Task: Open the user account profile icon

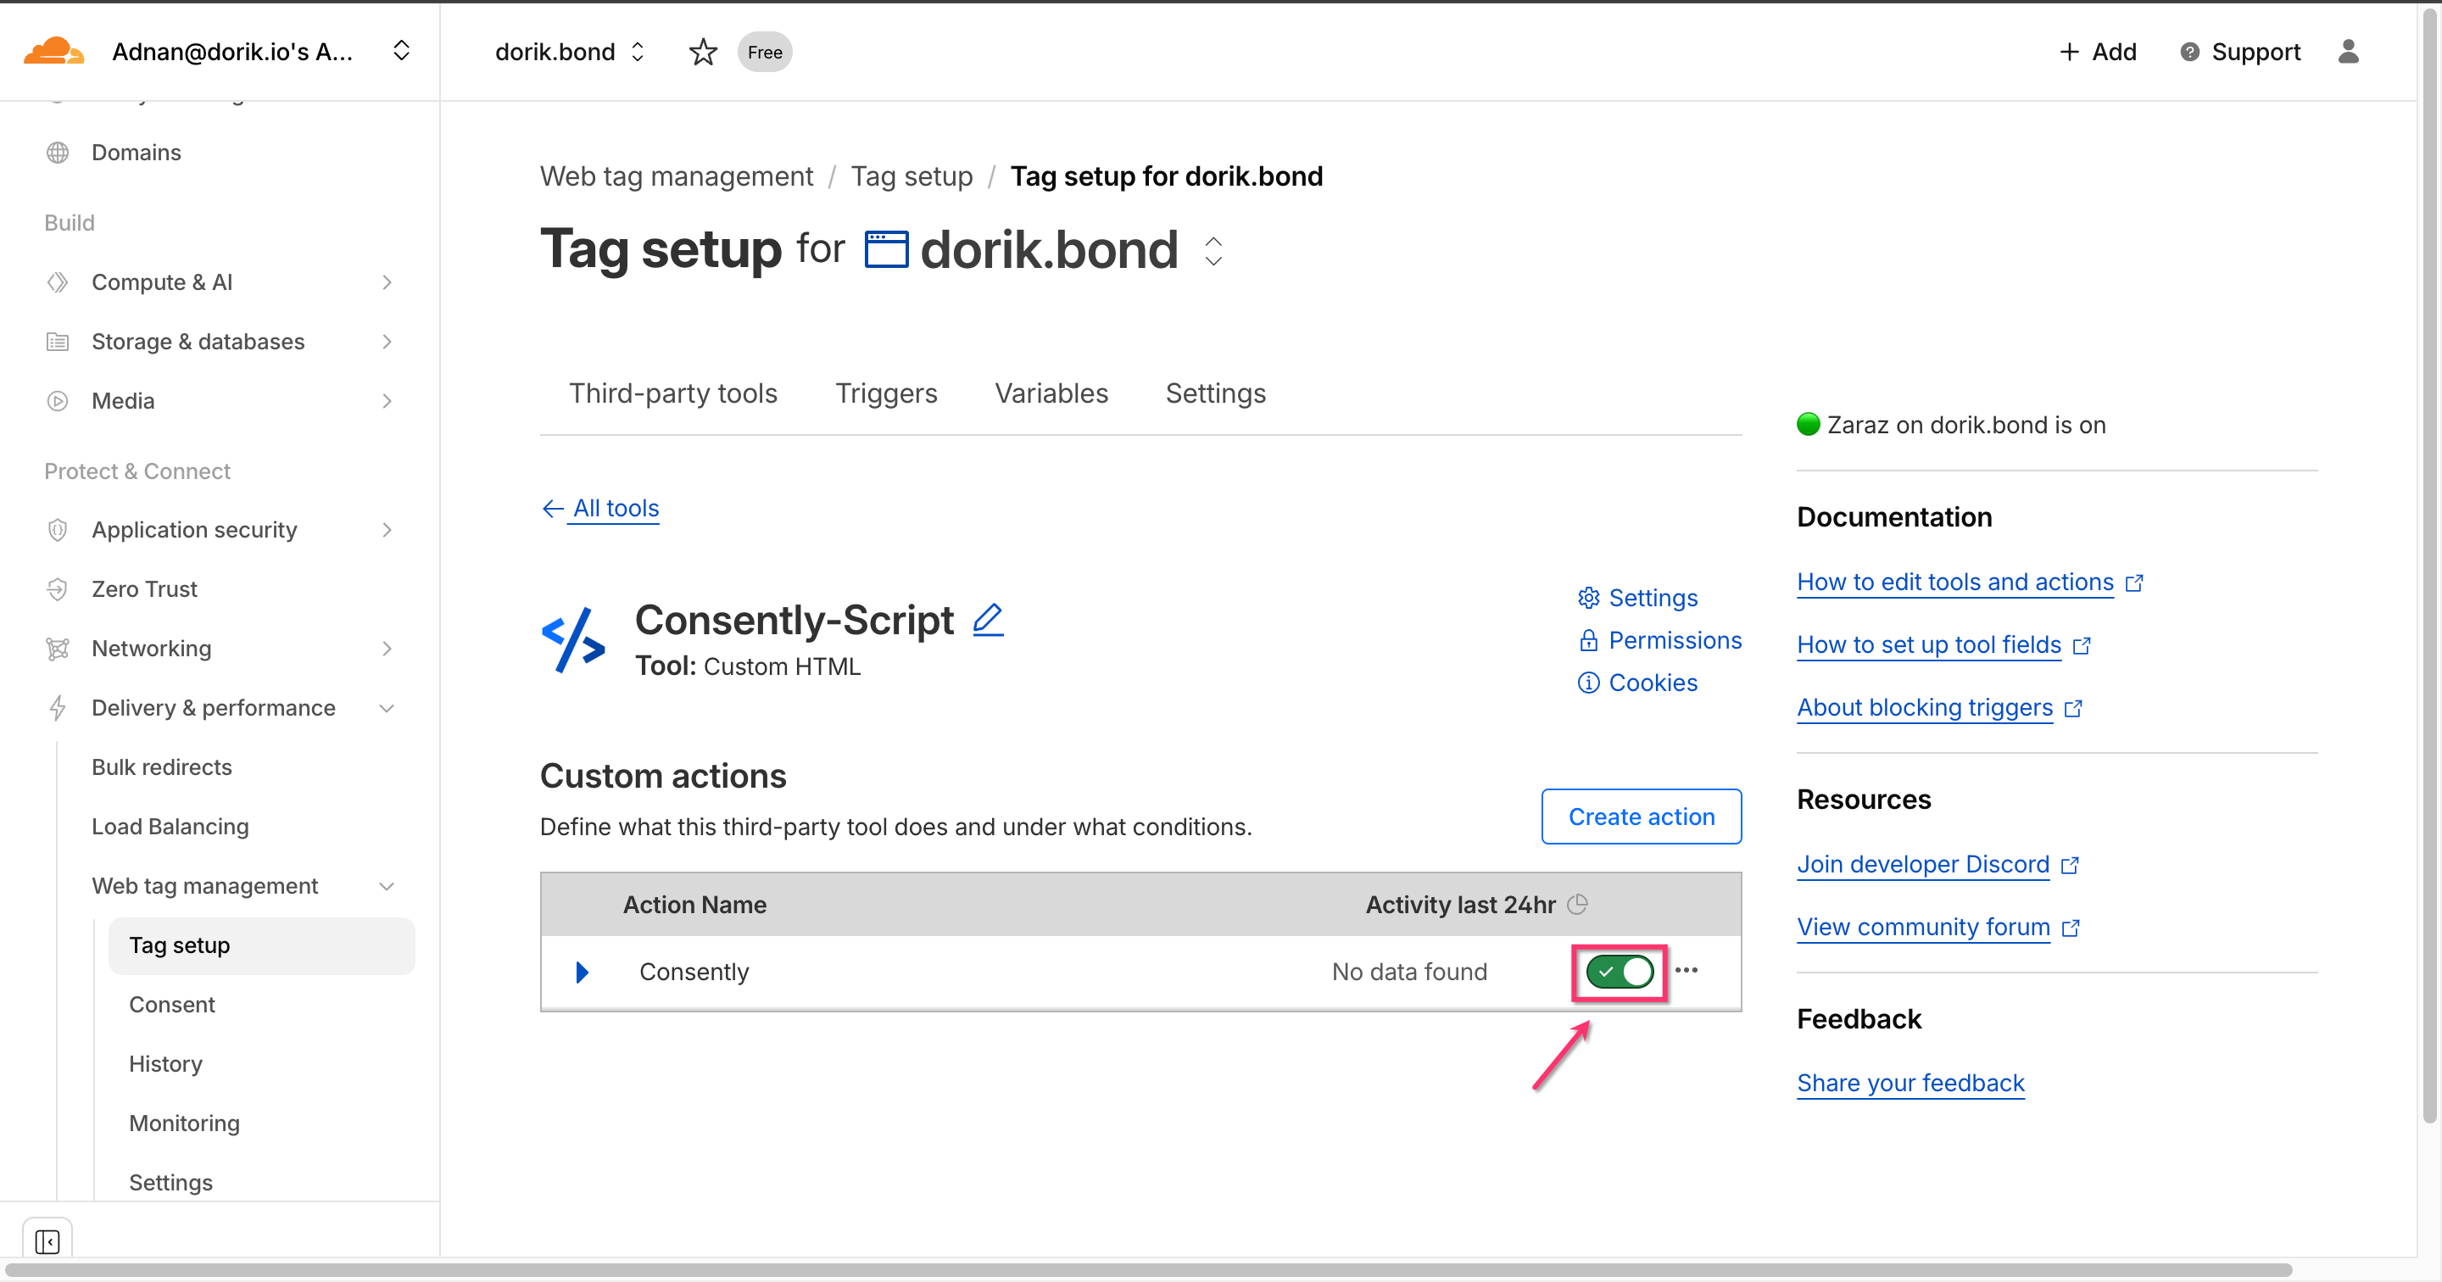Action: (x=2347, y=53)
